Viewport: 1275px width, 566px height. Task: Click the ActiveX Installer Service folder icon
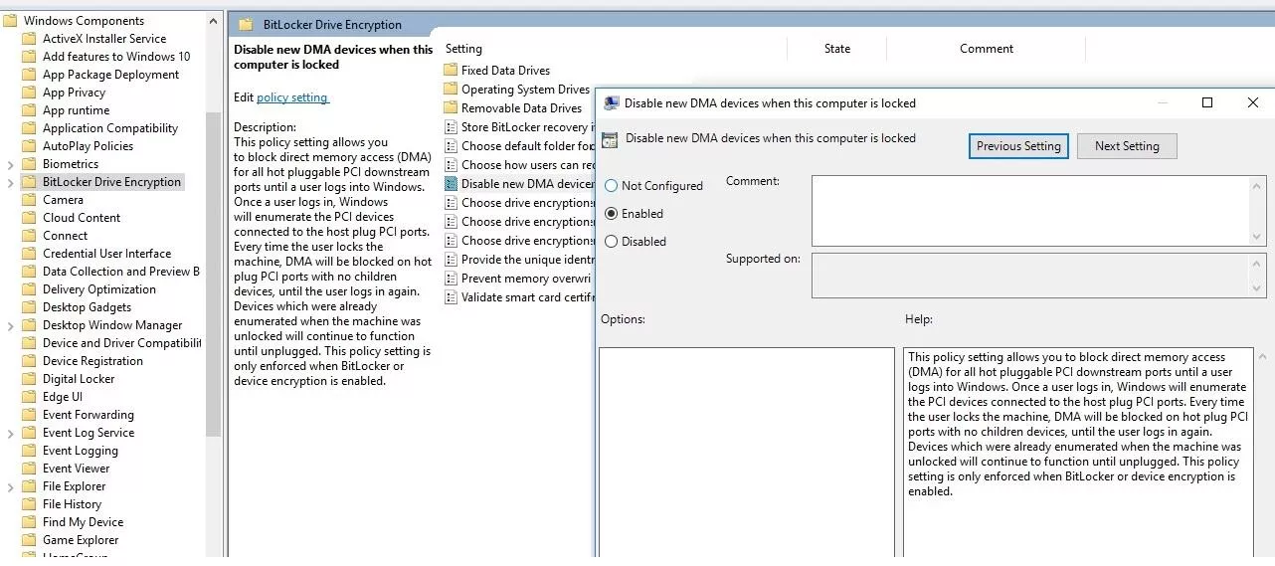pos(29,39)
